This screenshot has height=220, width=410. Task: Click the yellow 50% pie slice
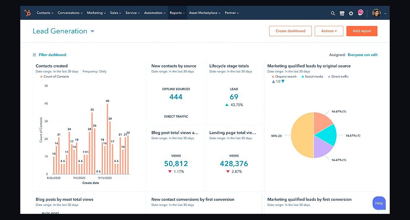302,135
